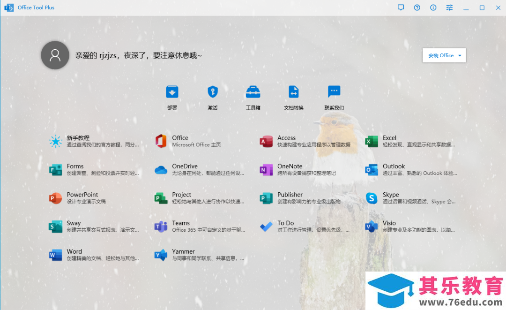Select the Yammer description '与同事和同学联系'
Screen dimensions: 506x310
(x=191, y=259)
